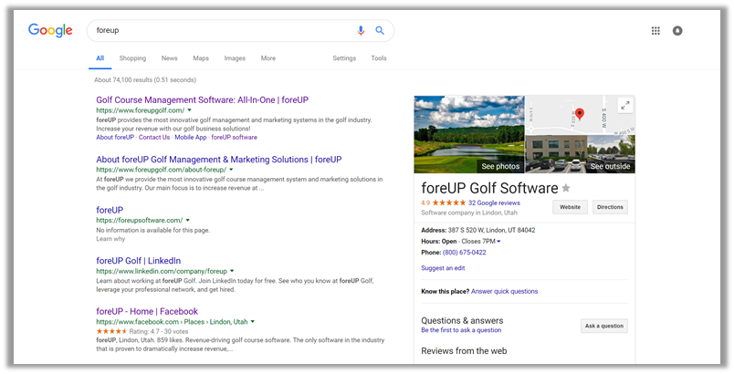The width and height of the screenshot is (734, 374).
Task: Click the result count About 74,100 results
Action: [145, 80]
